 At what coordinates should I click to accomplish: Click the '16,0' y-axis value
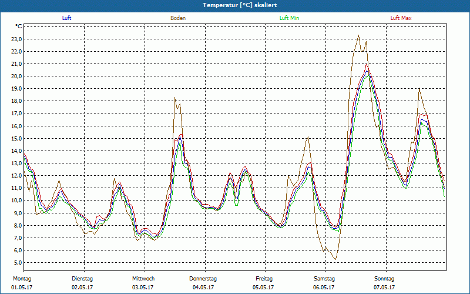[16, 126]
